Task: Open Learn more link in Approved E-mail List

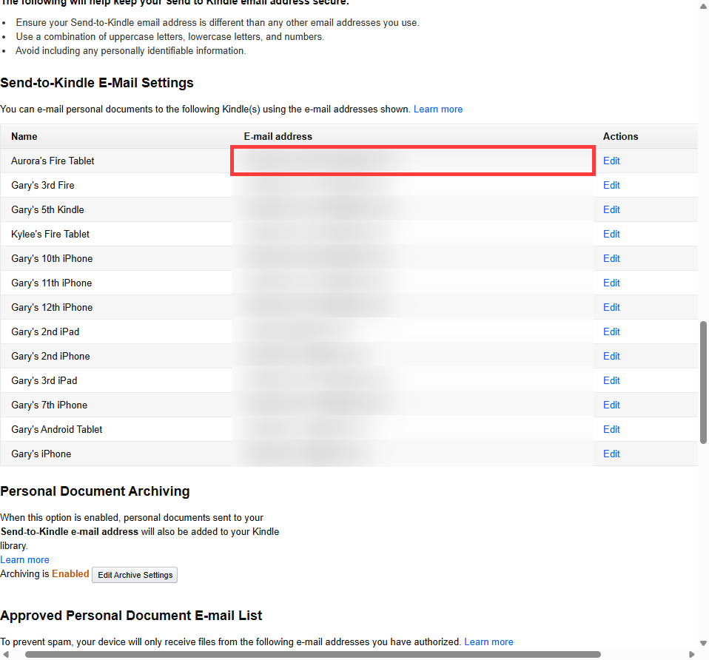Action: pyautogui.click(x=488, y=642)
